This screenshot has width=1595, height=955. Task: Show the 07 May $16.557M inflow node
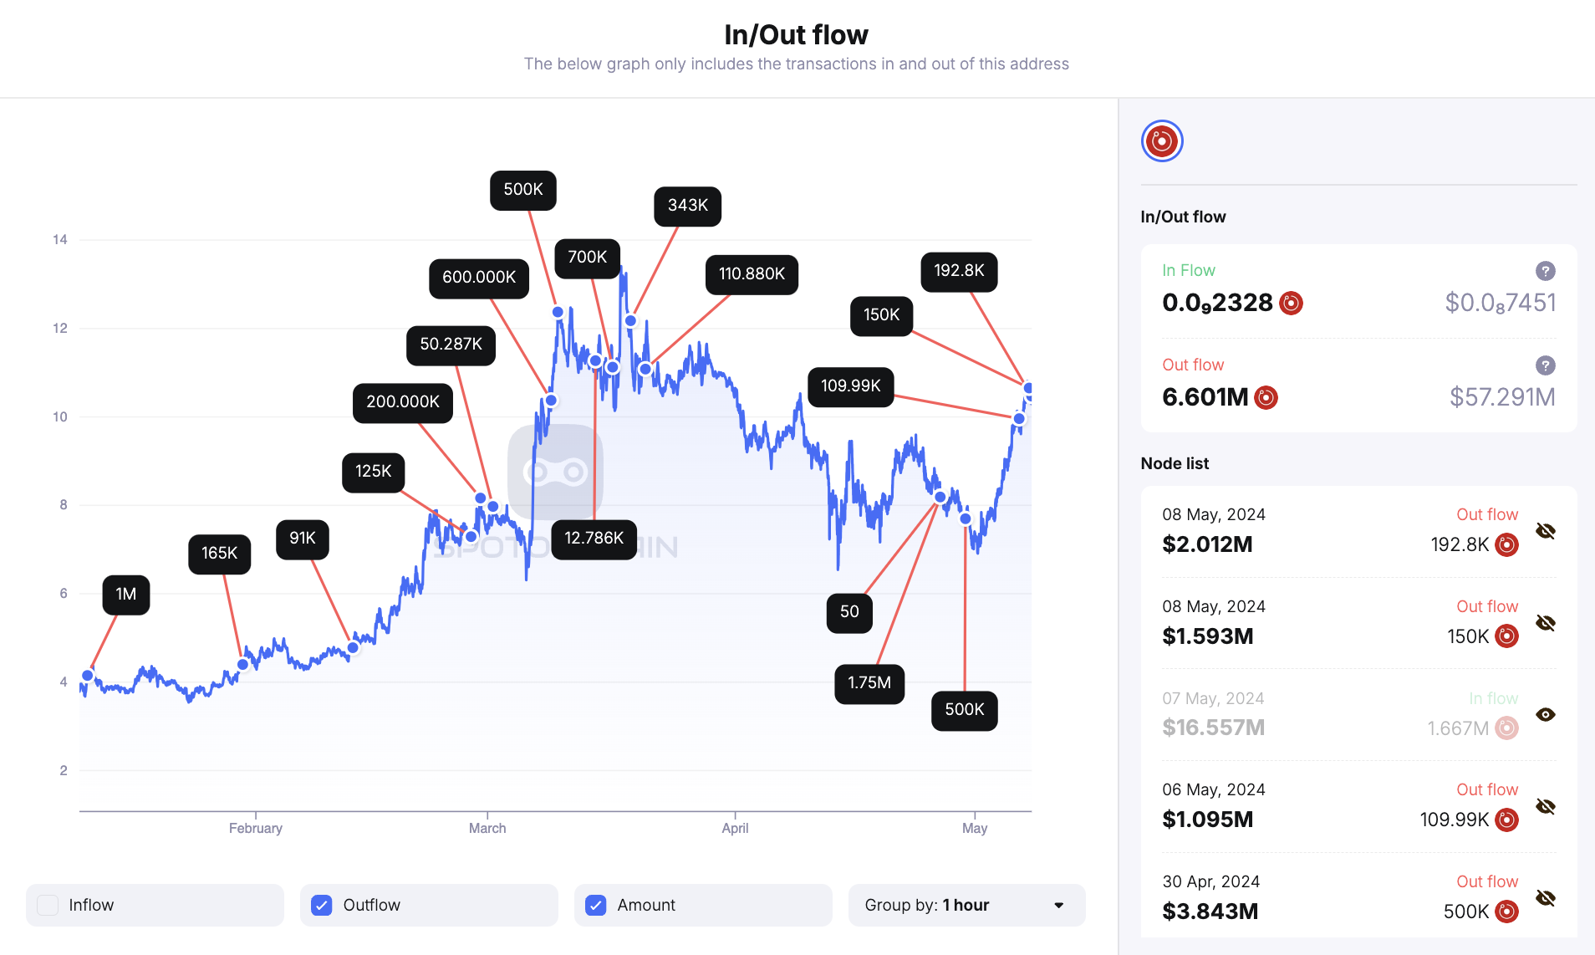pyautogui.click(x=1546, y=714)
